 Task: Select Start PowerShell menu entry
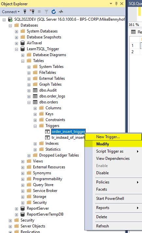coord(114,198)
